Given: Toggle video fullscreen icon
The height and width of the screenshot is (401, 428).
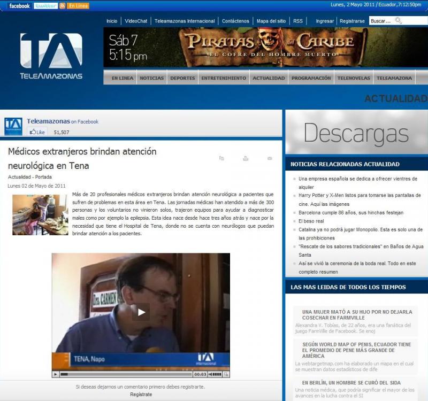Looking at the screenshot, I should coord(226,374).
